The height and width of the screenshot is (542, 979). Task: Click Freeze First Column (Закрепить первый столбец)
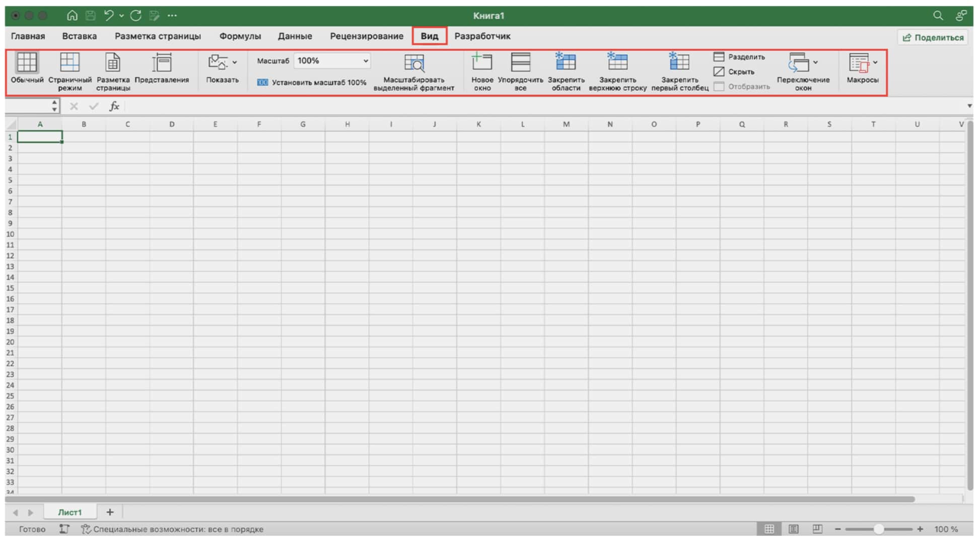point(679,63)
